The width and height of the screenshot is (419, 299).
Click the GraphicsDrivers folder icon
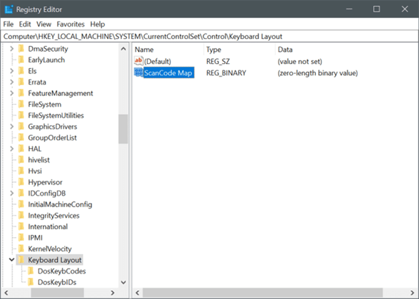point(21,127)
